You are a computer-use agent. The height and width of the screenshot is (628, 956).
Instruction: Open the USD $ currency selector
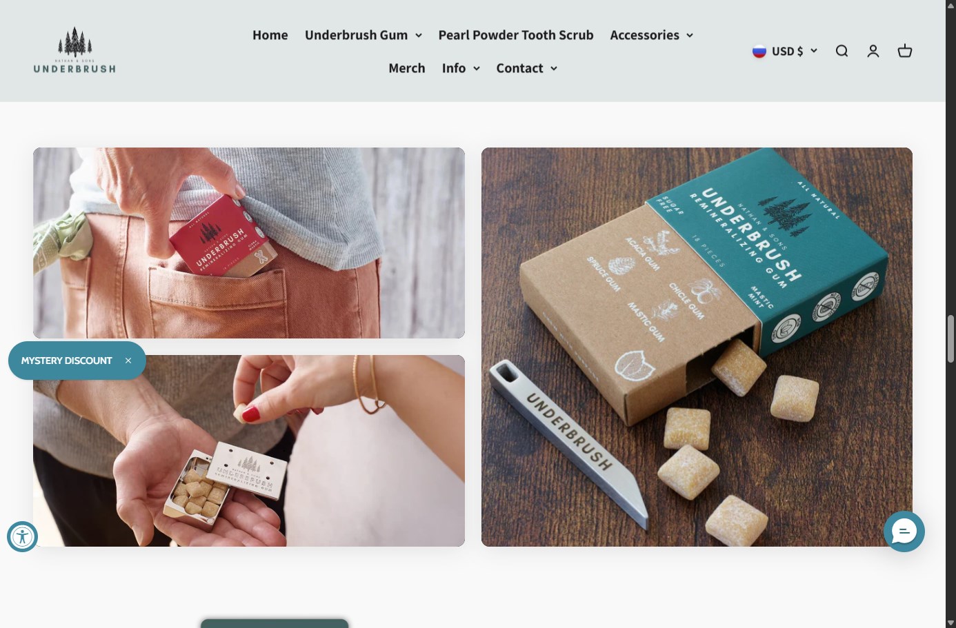[x=785, y=51]
